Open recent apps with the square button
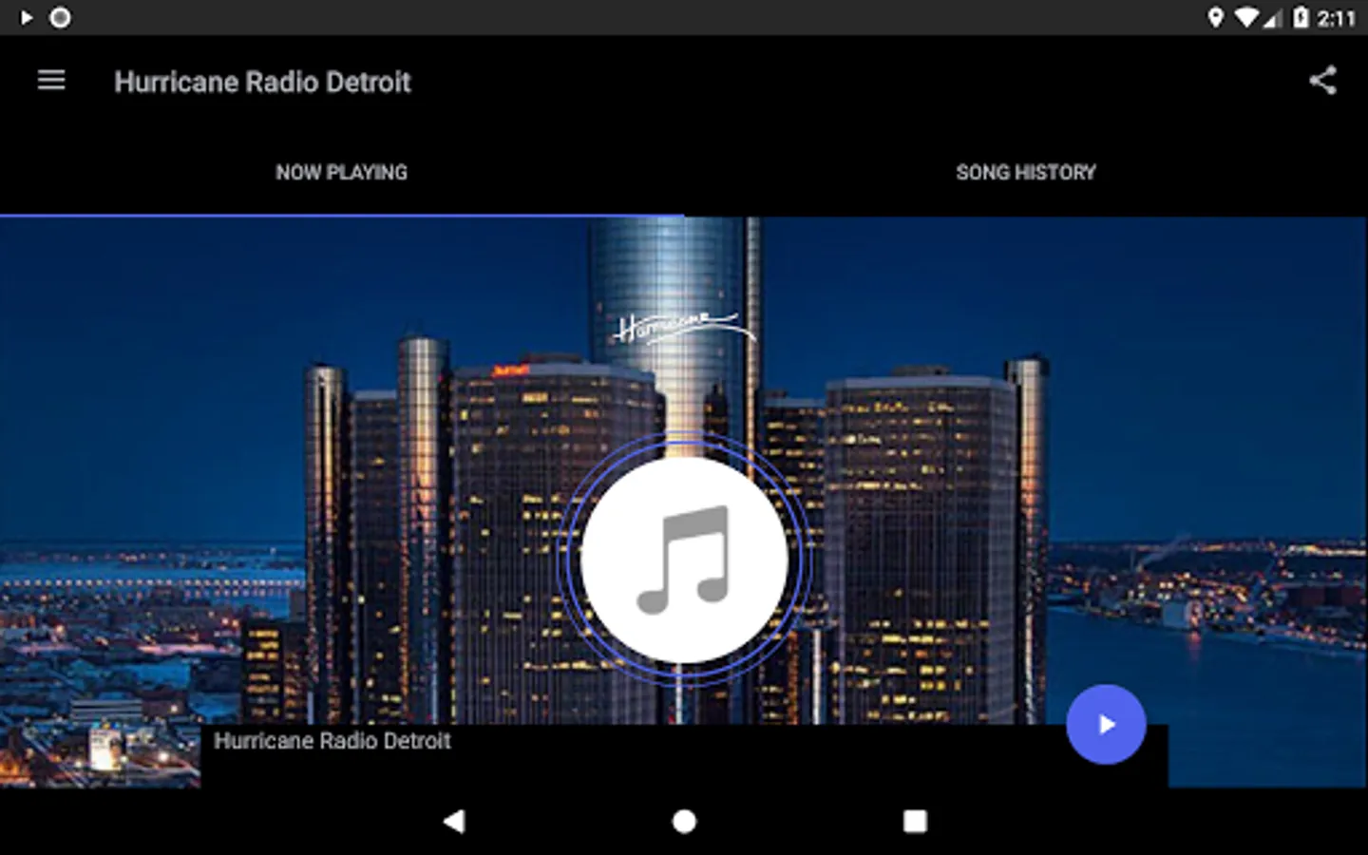The image size is (1368, 855). [915, 821]
